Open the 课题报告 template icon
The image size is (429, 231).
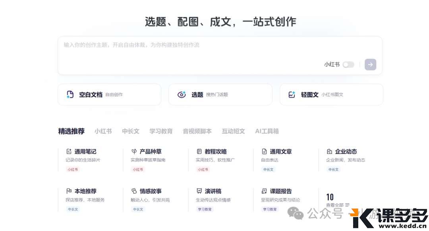(x=264, y=191)
